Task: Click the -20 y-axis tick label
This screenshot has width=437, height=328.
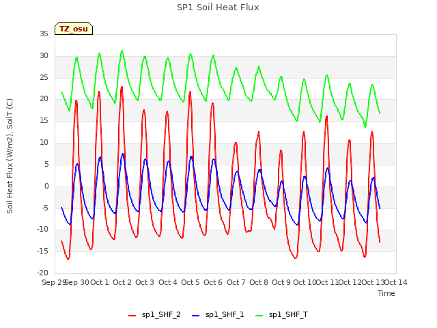Action: coord(42,273)
